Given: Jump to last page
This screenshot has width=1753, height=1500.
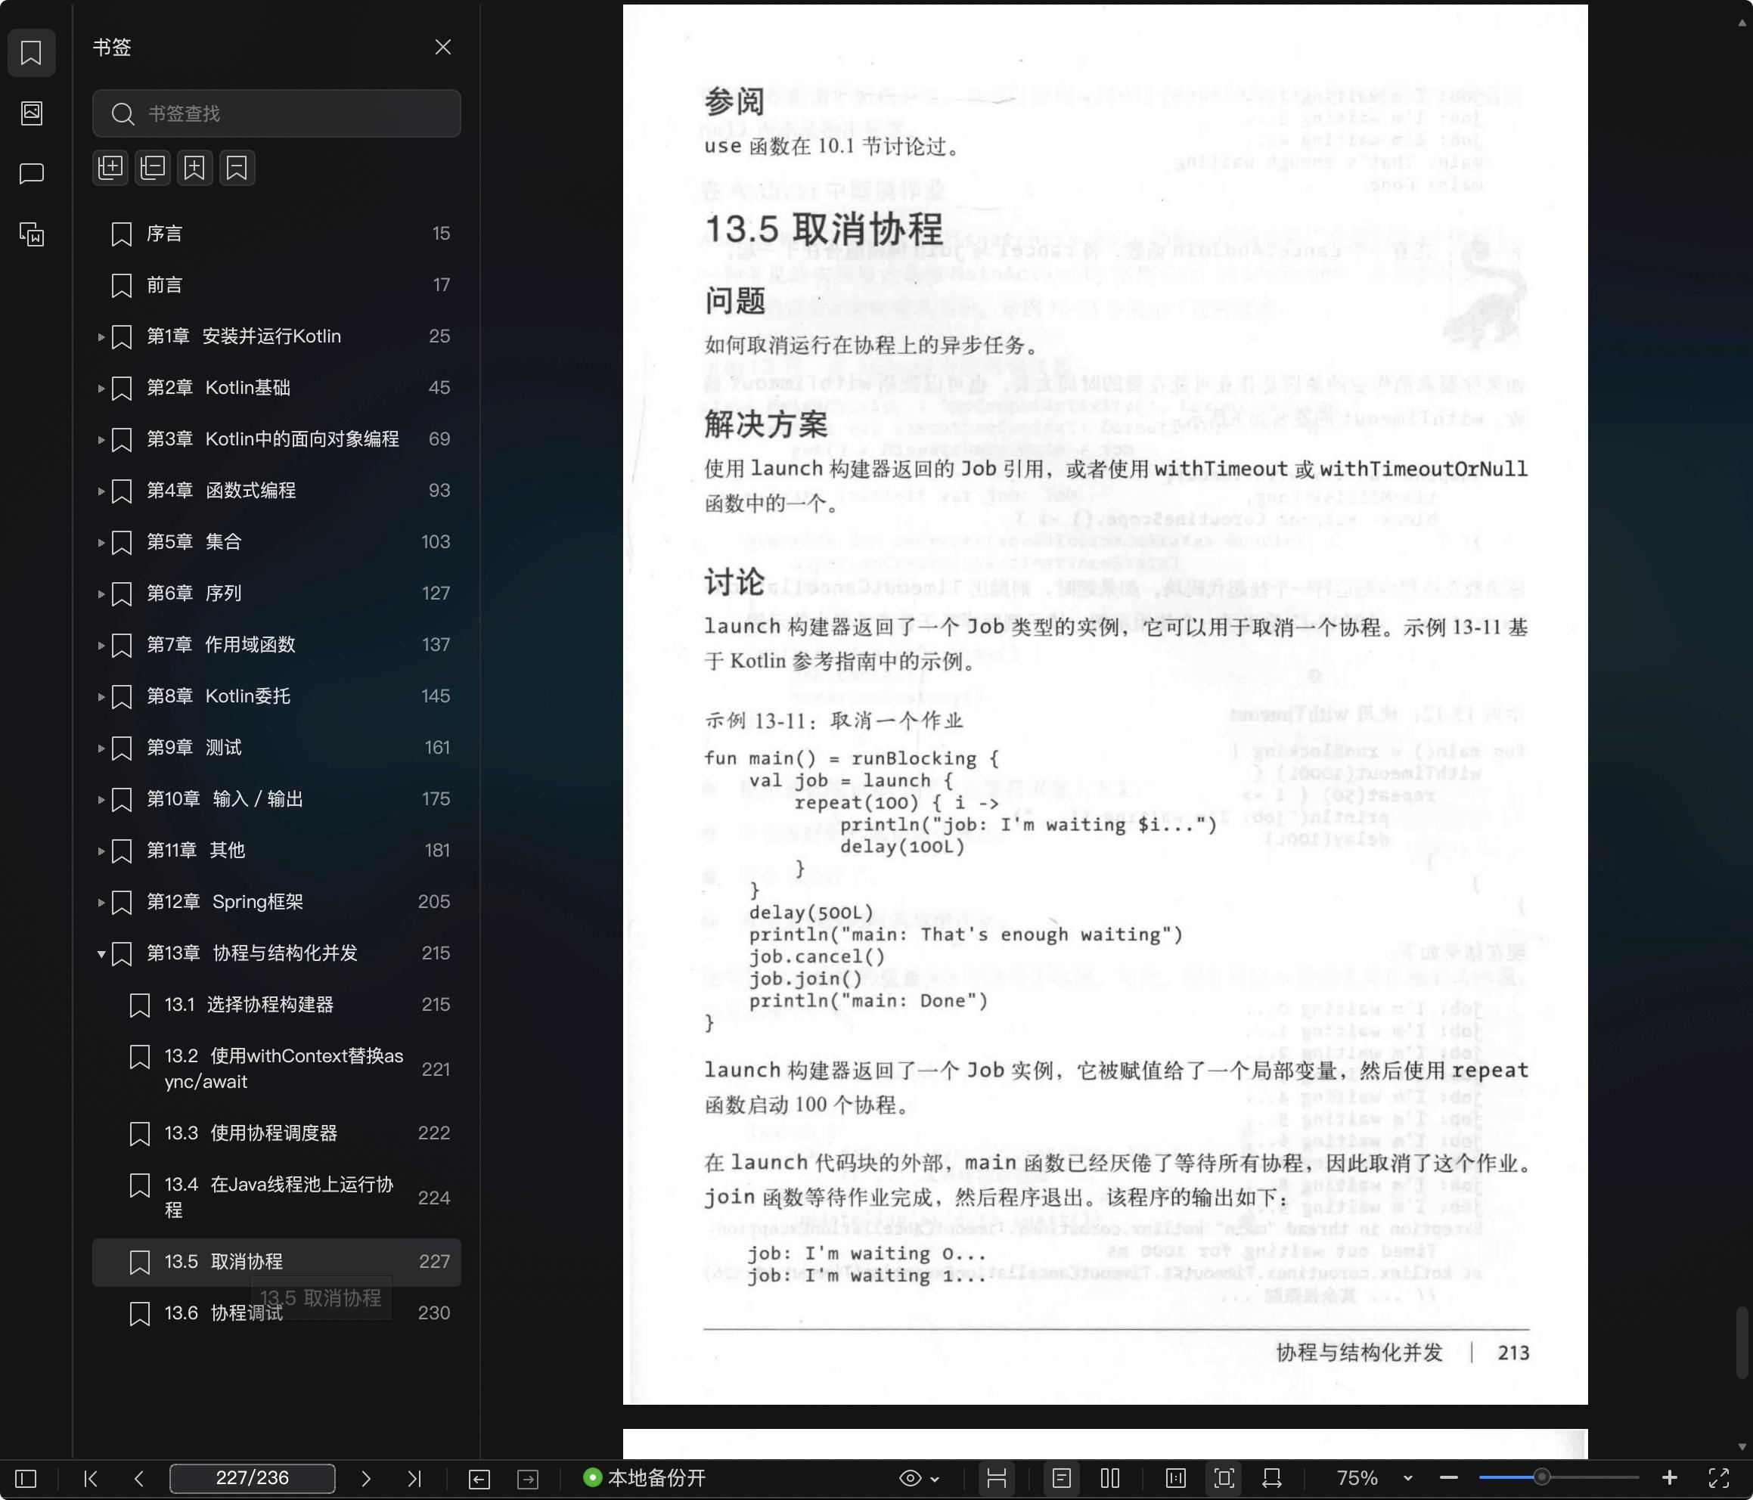Looking at the screenshot, I should coord(414,1478).
